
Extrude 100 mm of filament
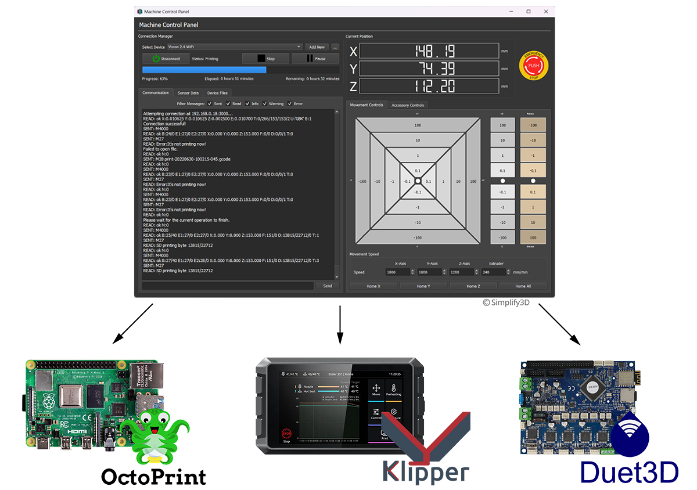tap(533, 237)
